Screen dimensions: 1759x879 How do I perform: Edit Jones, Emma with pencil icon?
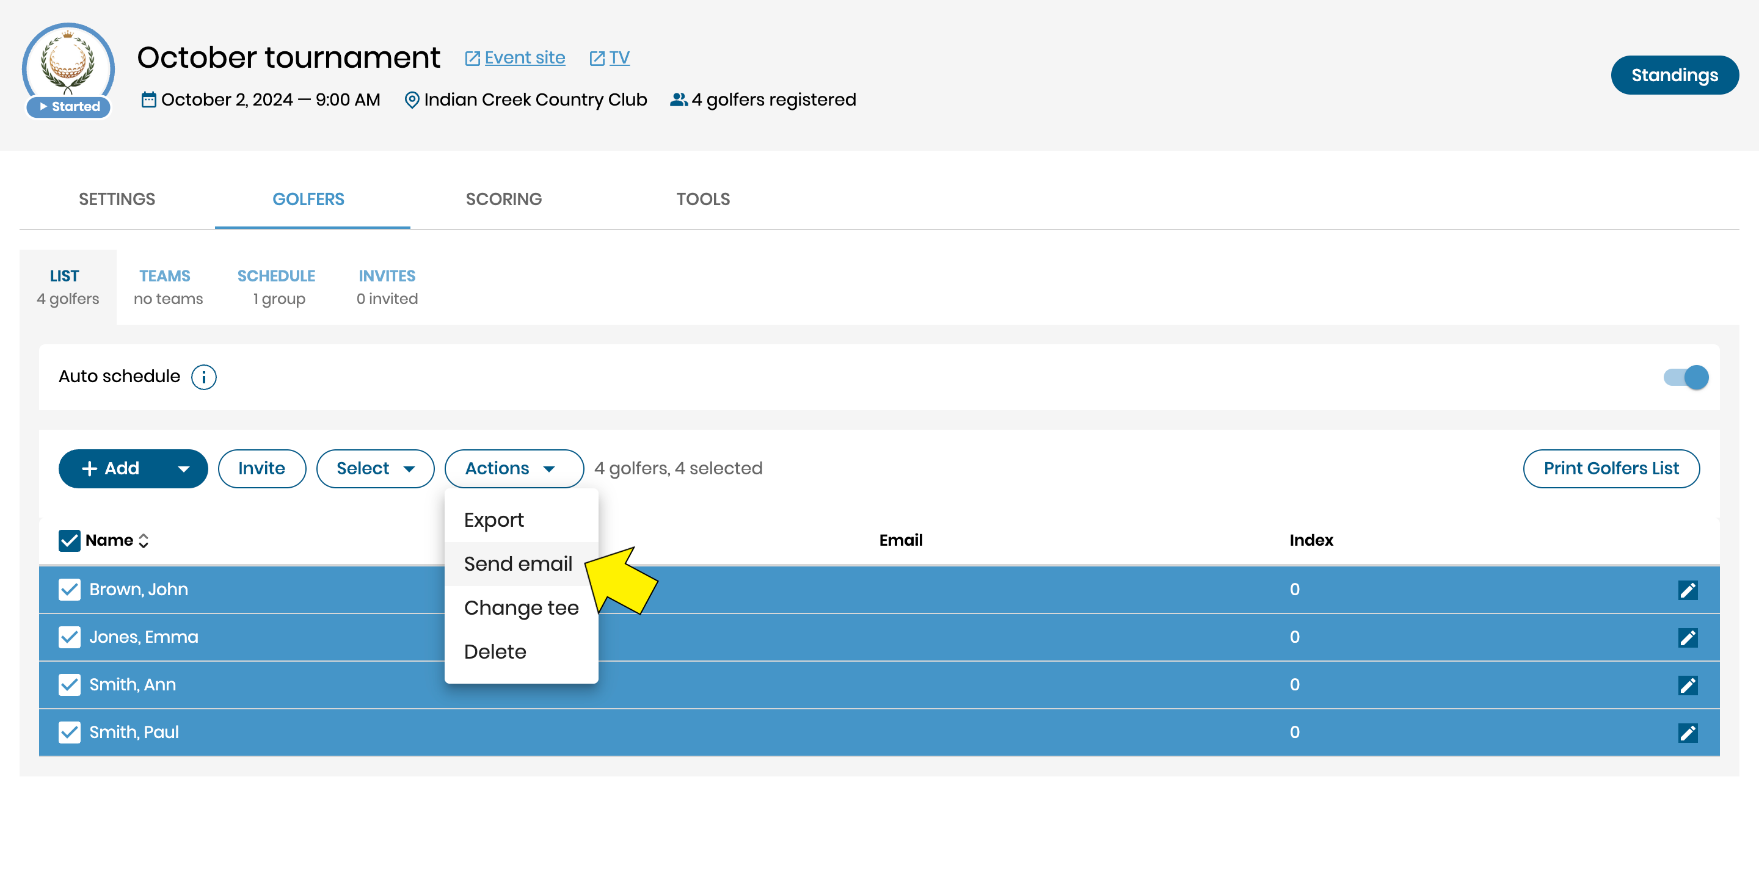pyautogui.click(x=1688, y=637)
